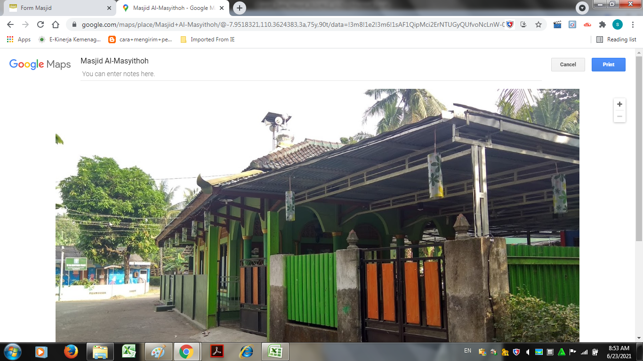Image resolution: width=643 pixels, height=361 pixels.
Task: Open the Reading list panel
Action: [616, 39]
